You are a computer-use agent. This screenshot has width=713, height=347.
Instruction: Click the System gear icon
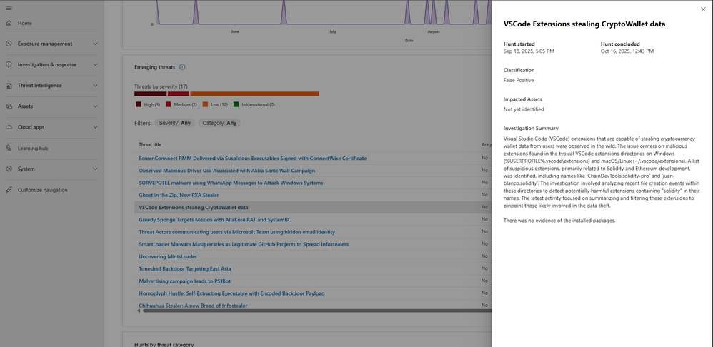click(9, 169)
